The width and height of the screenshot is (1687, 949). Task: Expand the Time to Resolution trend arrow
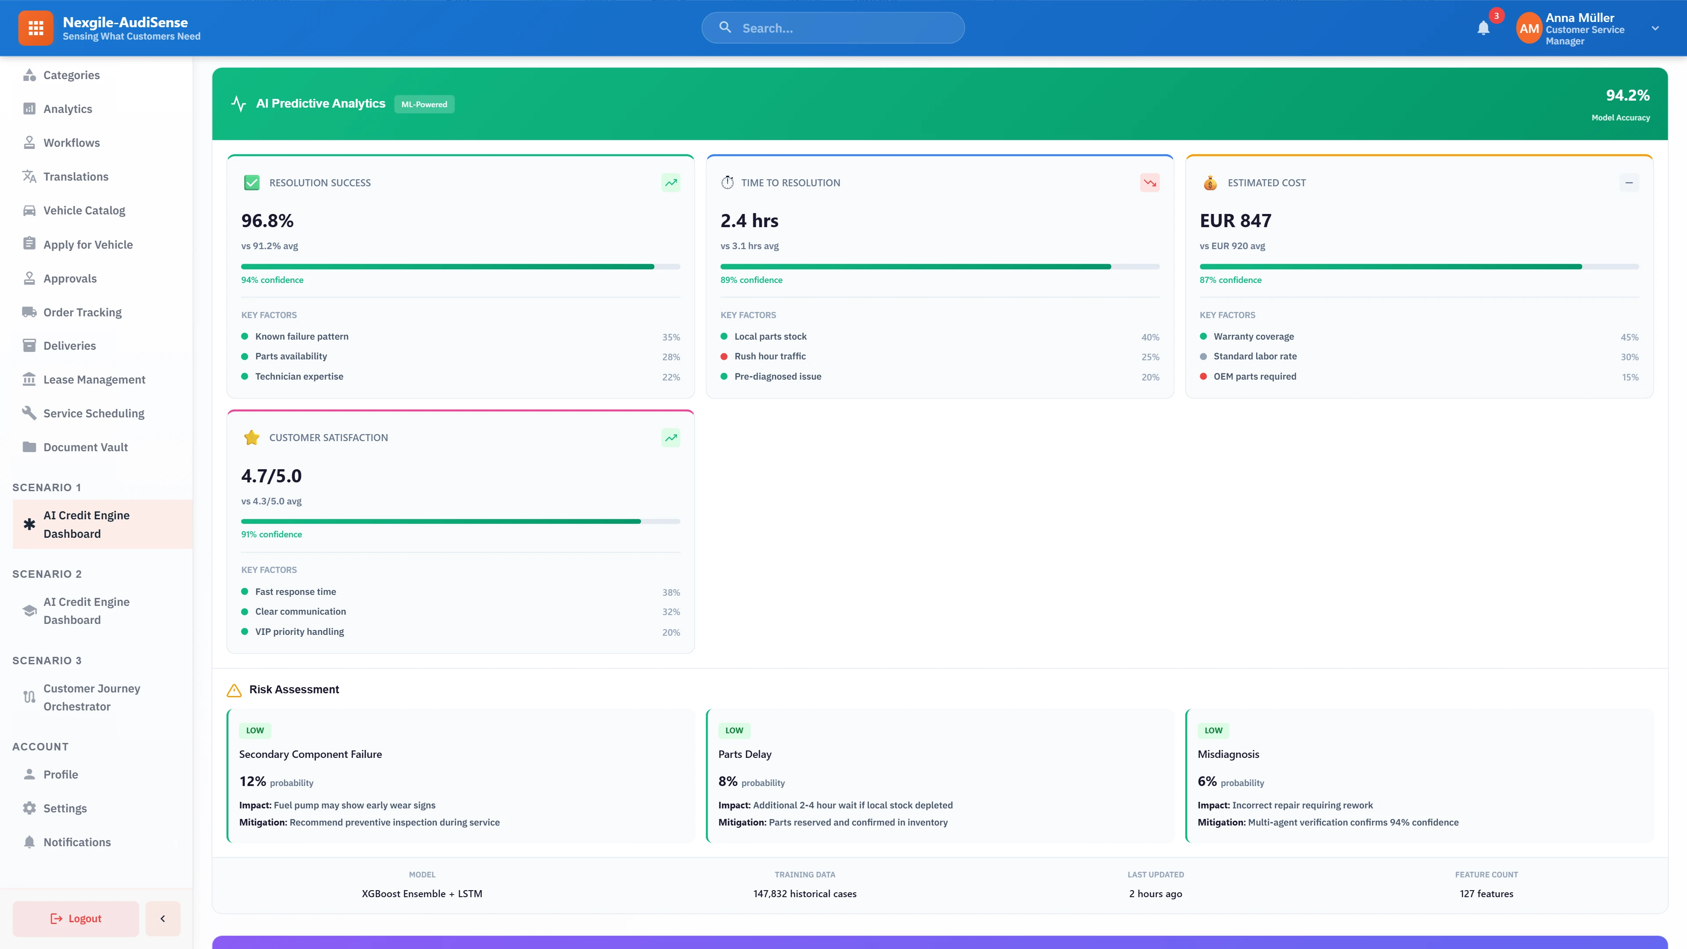click(x=1150, y=183)
